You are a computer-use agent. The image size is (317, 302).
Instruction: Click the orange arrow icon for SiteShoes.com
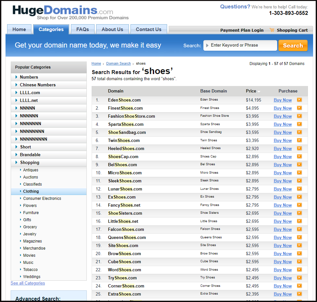(300, 245)
